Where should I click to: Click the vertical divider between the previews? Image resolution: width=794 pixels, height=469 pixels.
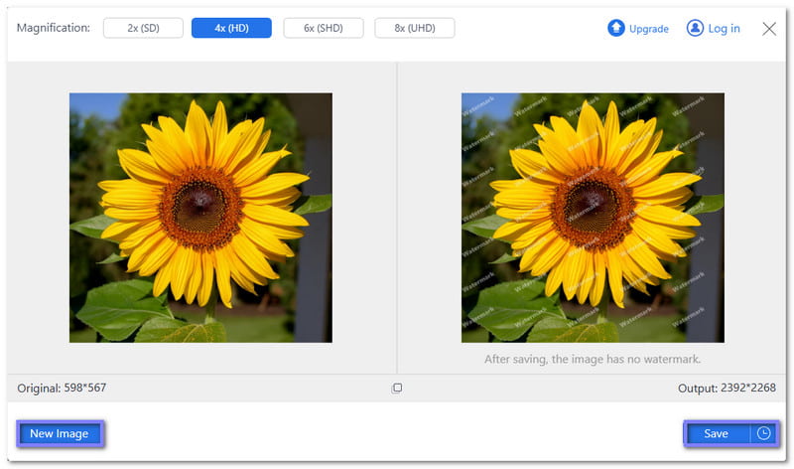click(397, 218)
